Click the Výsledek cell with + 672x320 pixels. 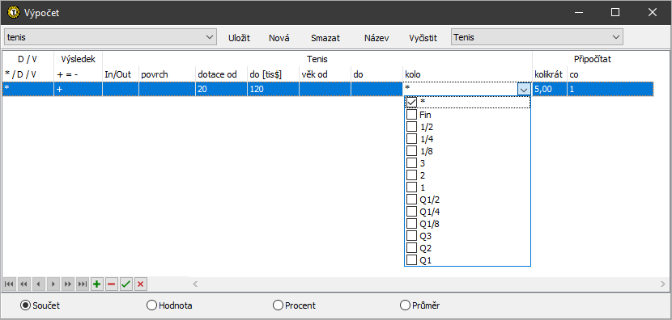[78, 89]
